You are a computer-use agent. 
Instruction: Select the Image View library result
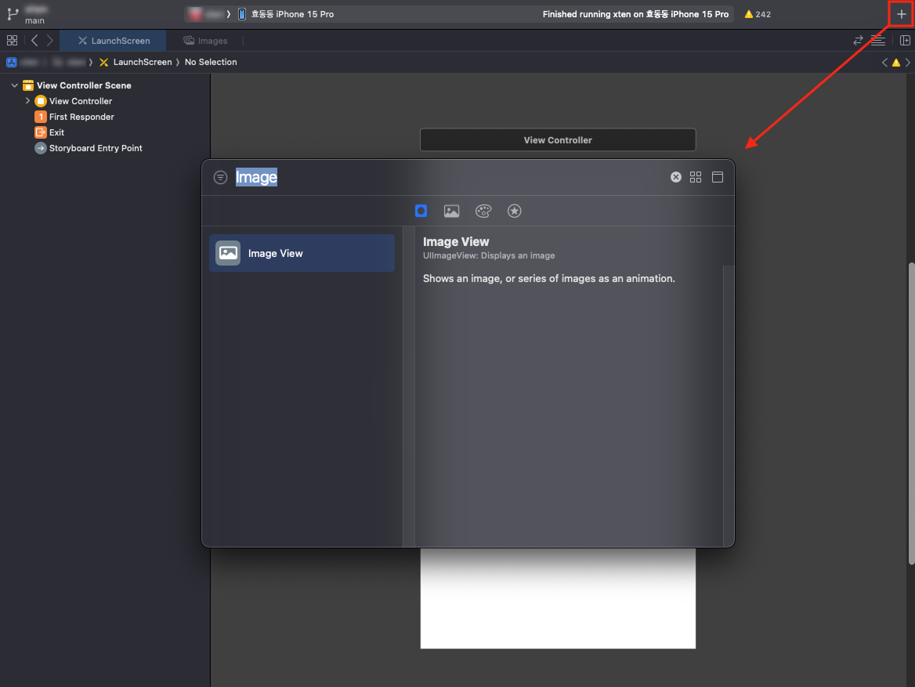pyautogui.click(x=302, y=253)
